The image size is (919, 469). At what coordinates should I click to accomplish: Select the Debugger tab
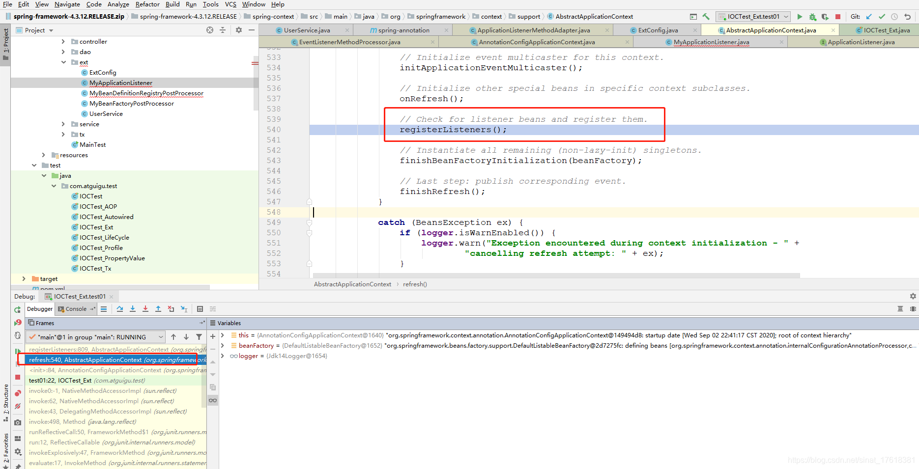point(40,309)
